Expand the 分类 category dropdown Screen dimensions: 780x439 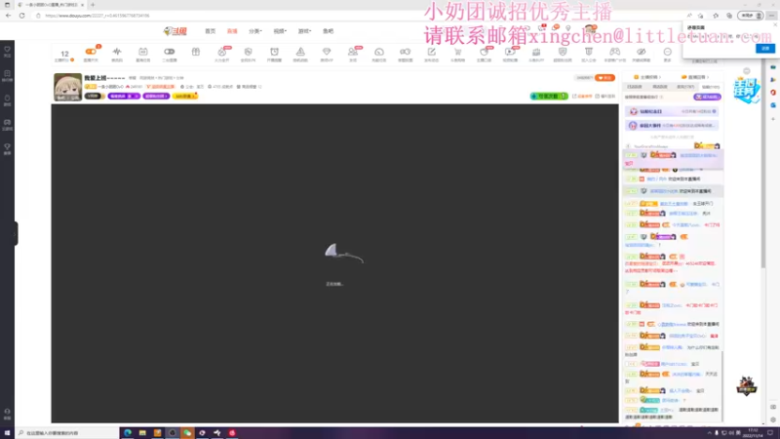pos(255,31)
